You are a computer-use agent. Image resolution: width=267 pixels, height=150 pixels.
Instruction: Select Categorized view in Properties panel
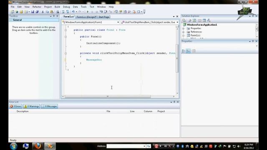pyautogui.click(x=184, y=51)
